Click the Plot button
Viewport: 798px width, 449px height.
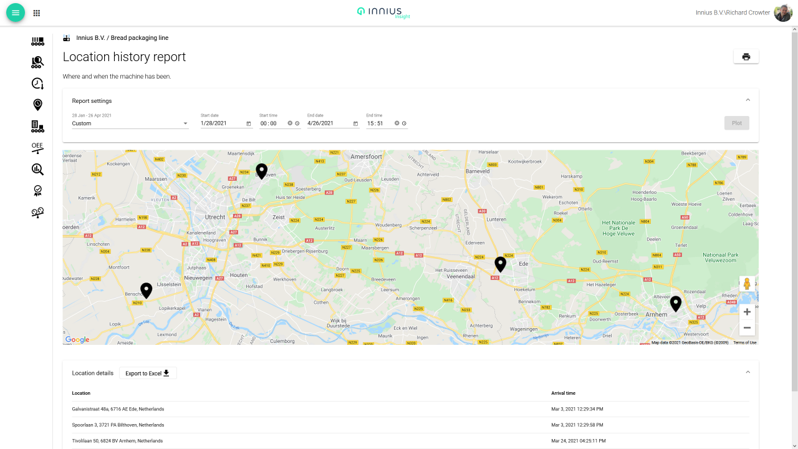[737, 123]
